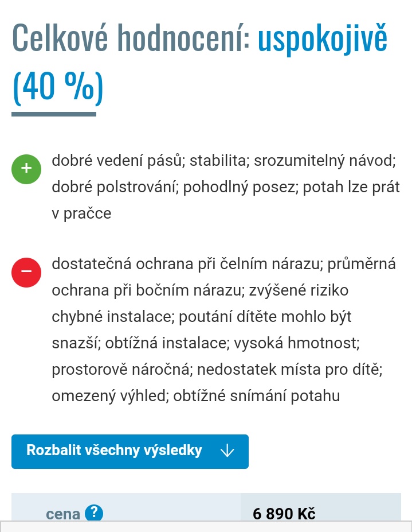Click the green plus advantages icon
The image size is (412, 532).
tap(26, 169)
